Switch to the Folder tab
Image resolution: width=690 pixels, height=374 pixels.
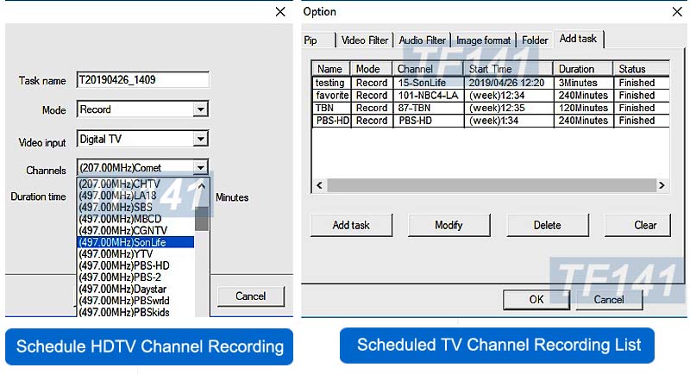coord(535,41)
